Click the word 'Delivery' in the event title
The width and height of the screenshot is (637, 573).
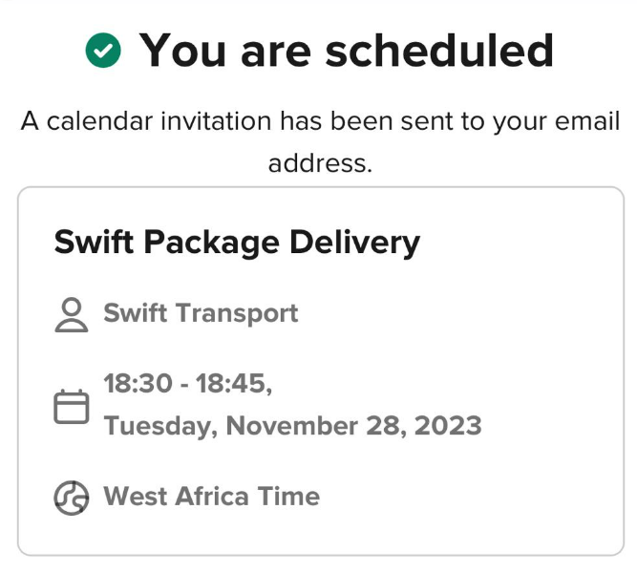tap(354, 243)
